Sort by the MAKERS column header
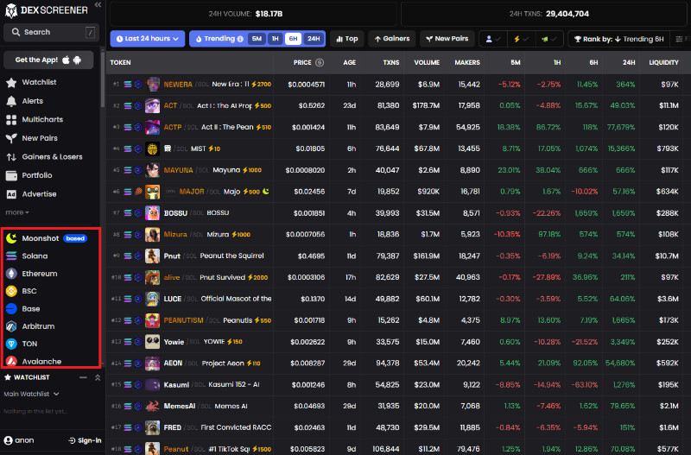The image size is (691, 455). [467, 62]
